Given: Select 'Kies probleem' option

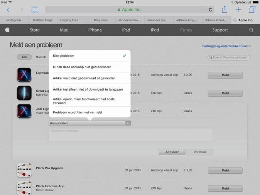Looking at the screenshot, I should pyautogui.click(x=90, y=56).
